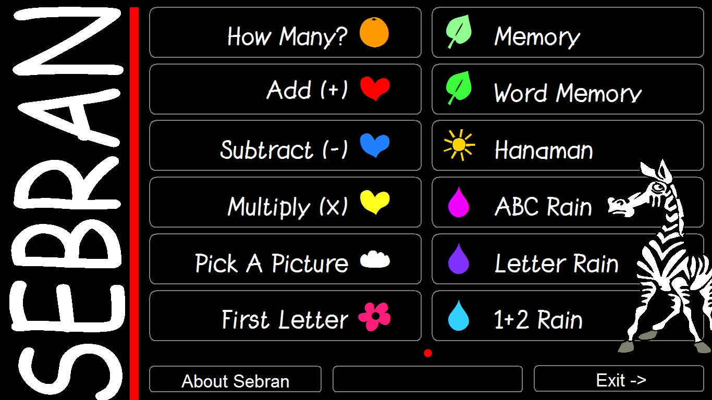Click the purple raindrop beside Letter Rain
This screenshot has width=712, height=400.
click(459, 259)
